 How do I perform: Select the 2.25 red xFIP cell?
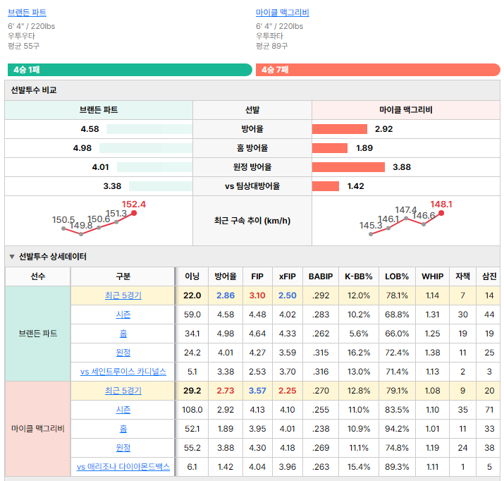click(288, 391)
